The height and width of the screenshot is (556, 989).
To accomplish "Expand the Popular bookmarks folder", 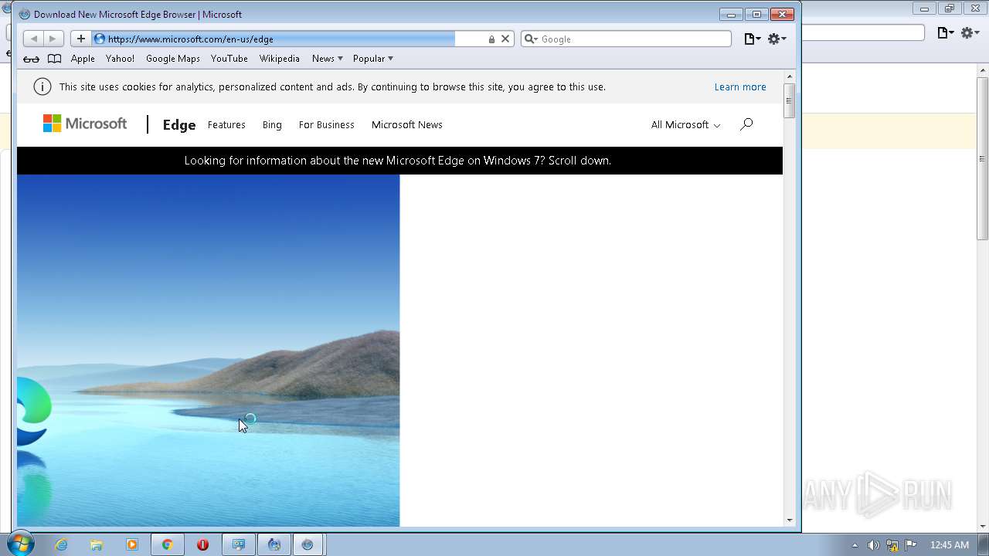I will pyautogui.click(x=373, y=59).
